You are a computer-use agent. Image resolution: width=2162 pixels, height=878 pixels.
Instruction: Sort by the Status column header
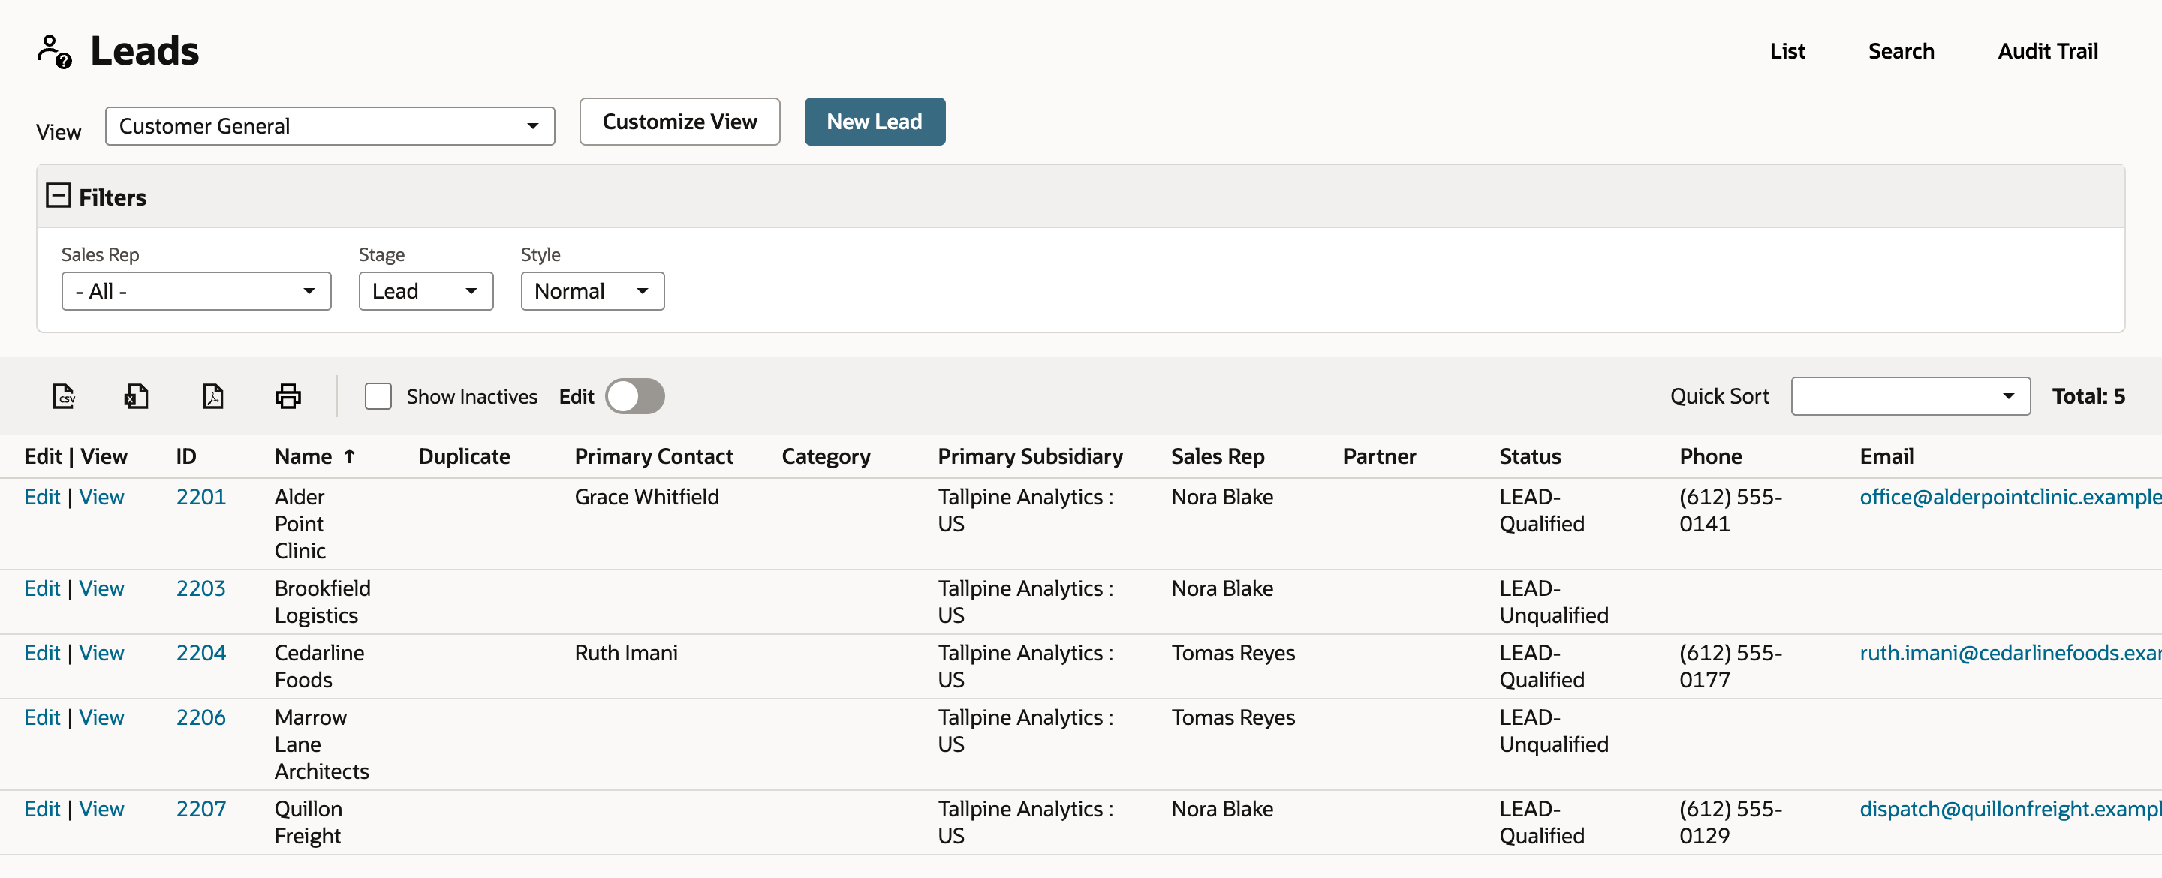pyautogui.click(x=1529, y=456)
